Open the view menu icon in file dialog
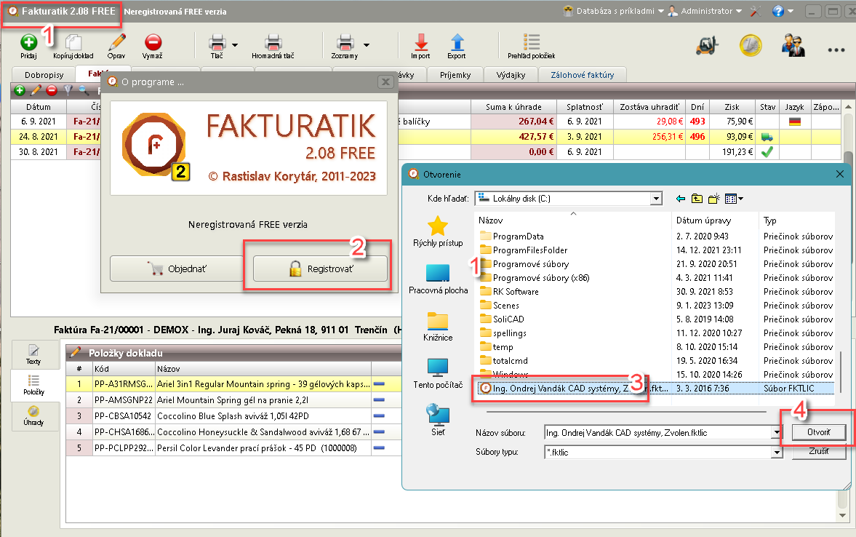 [734, 199]
